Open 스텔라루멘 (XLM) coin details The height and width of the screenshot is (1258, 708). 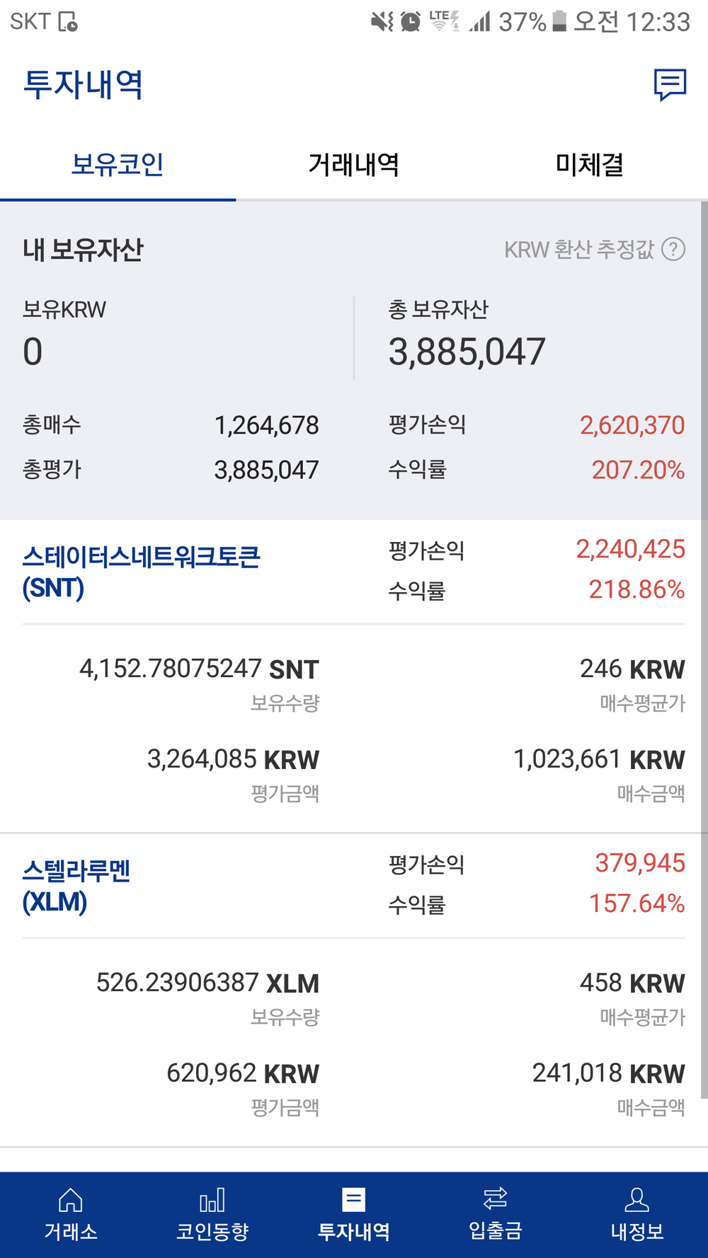click(76, 886)
